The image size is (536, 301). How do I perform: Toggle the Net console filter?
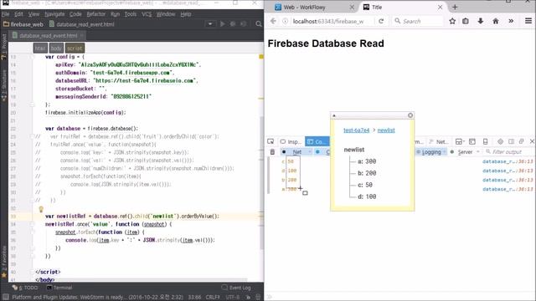(x=296, y=152)
